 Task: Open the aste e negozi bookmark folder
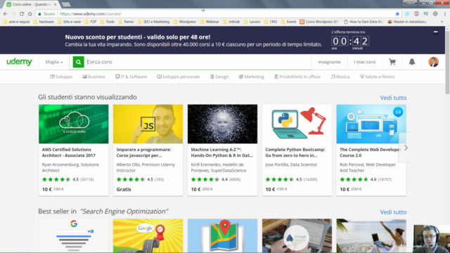(x=17, y=22)
